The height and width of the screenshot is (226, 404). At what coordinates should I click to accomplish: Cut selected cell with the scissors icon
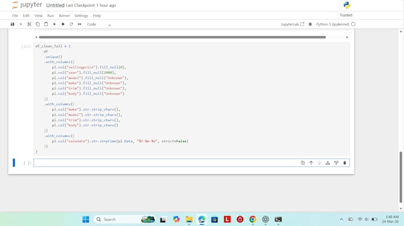pyautogui.click(x=29, y=24)
